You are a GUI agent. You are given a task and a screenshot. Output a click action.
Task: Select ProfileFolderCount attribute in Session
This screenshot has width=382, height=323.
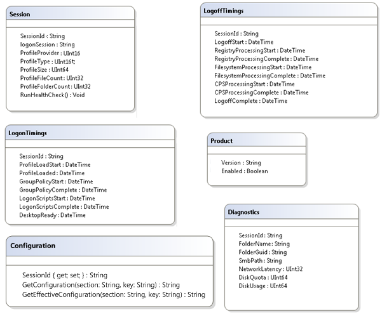tap(55, 86)
